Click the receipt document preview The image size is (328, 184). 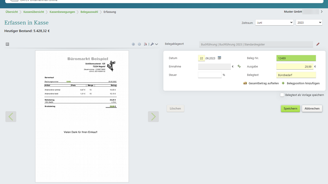coord(82,116)
